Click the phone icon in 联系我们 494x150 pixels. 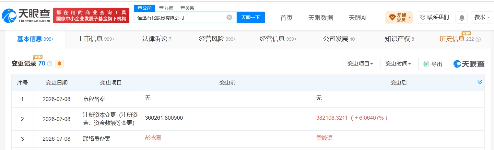point(422,17)
